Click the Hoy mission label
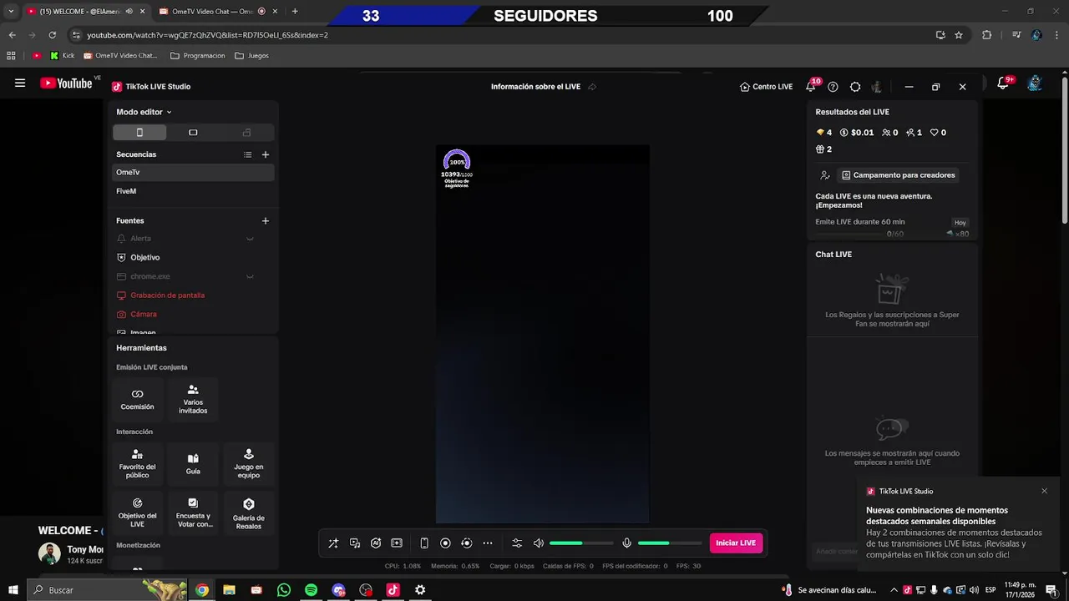Viewport: 1069px width, 601px height. [x=960, y=223]
